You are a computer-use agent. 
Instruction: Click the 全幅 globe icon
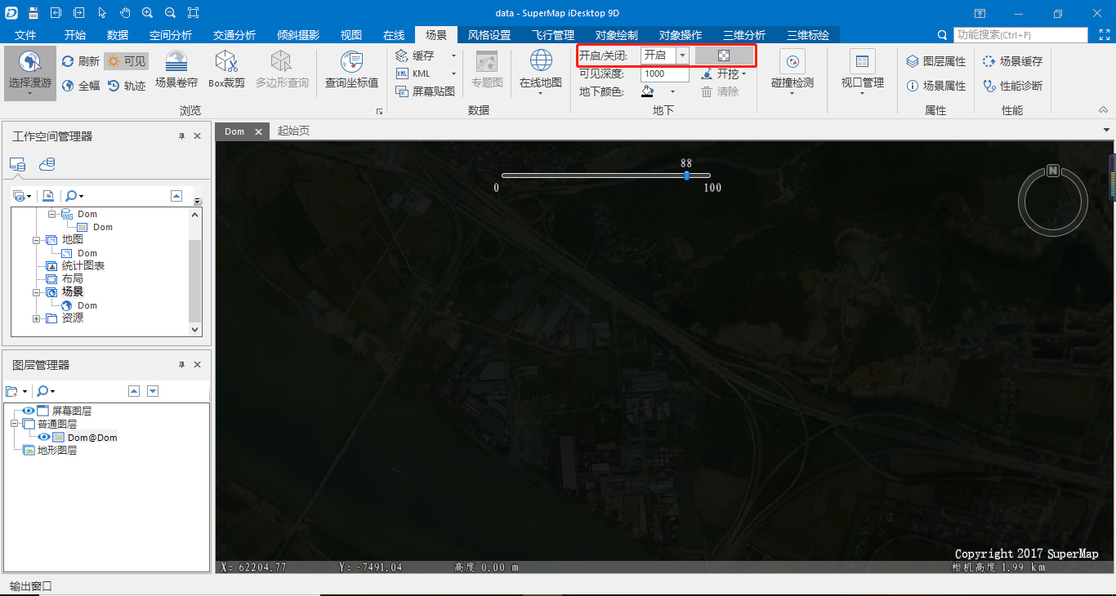68,86
